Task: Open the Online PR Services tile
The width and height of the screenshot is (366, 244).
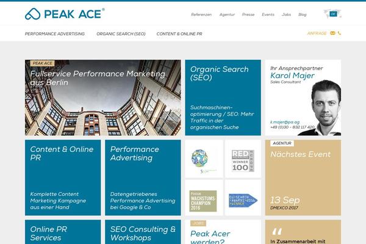Action: pos(63,232)
